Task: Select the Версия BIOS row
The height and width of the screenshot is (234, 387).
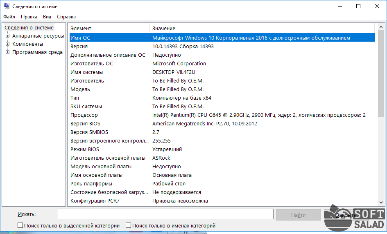Action: 221,124
